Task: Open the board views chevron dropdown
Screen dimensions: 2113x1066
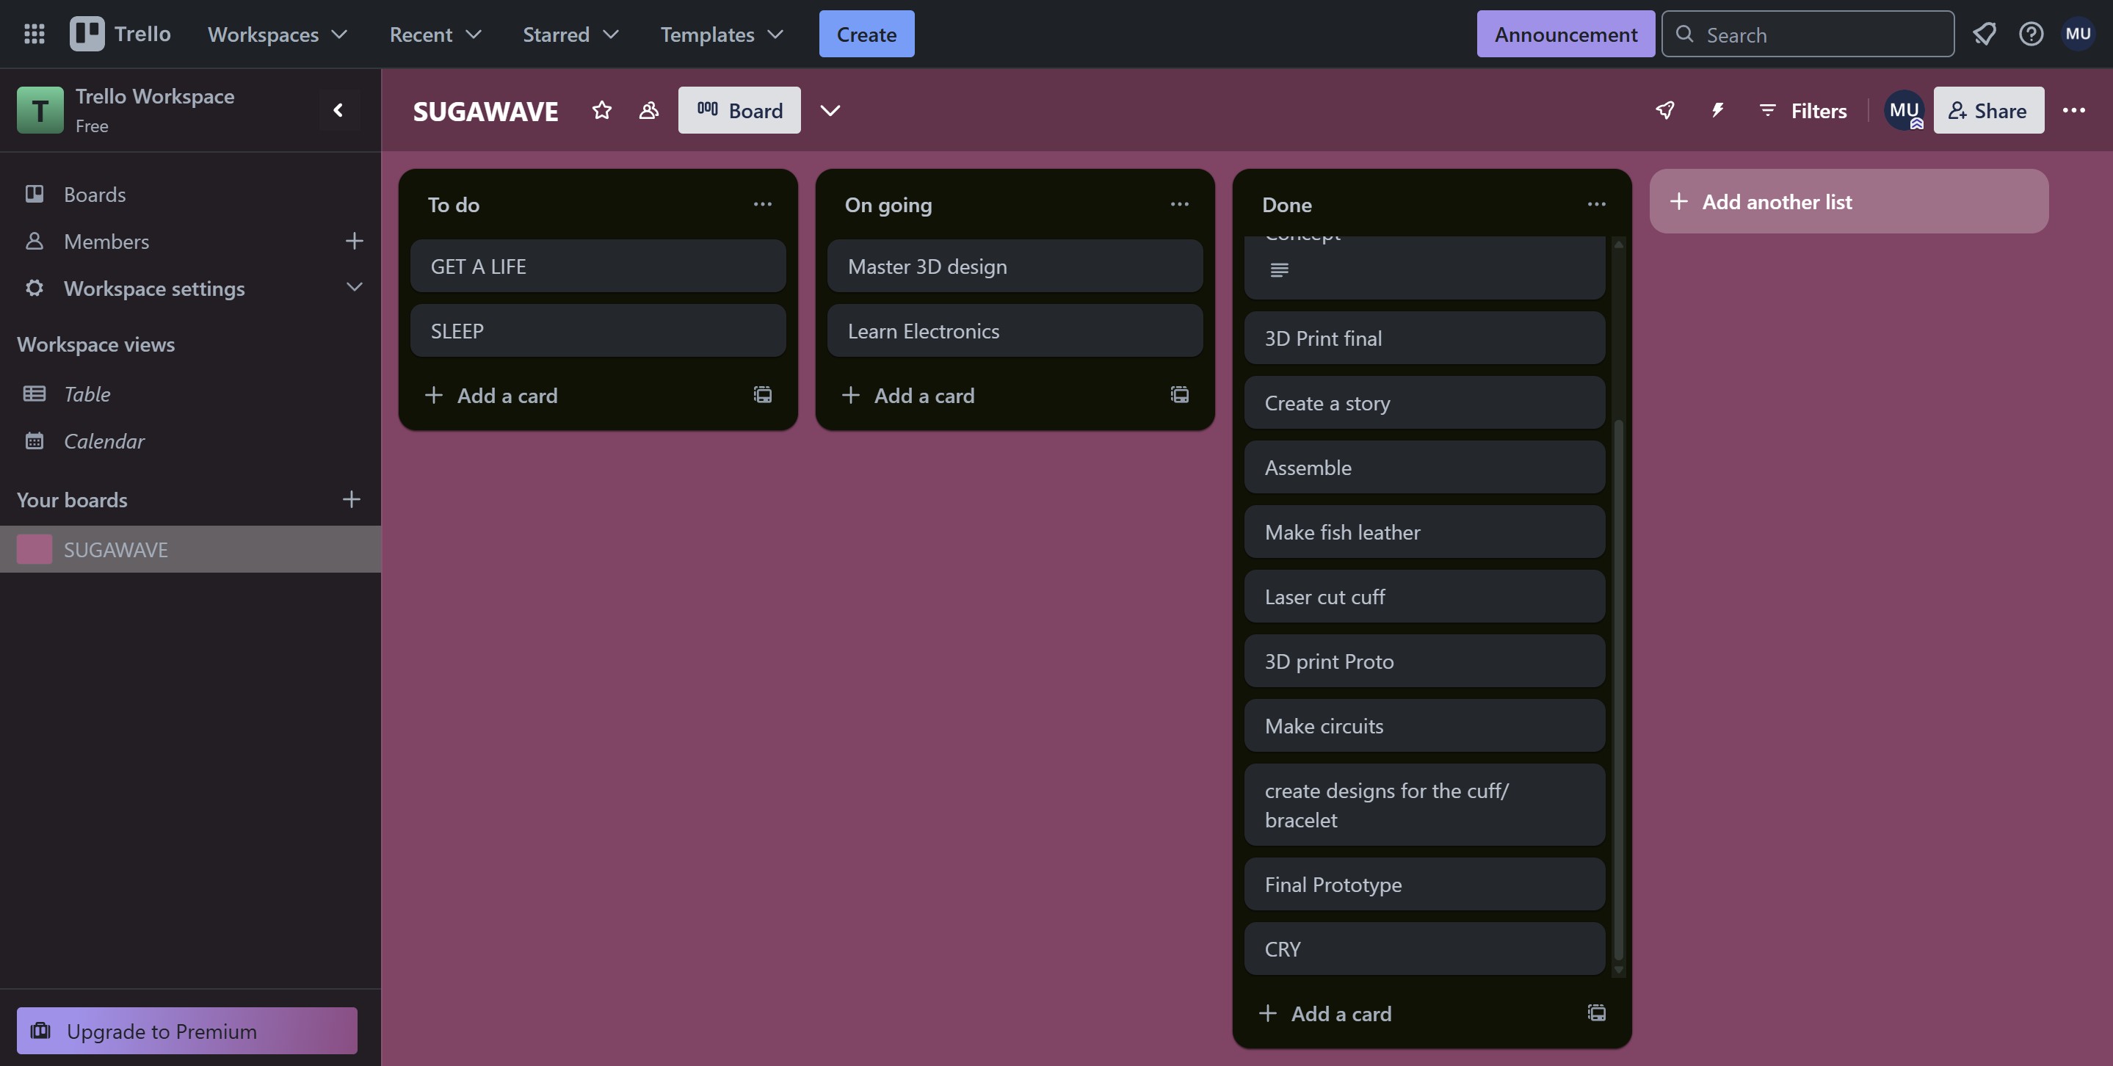Action: 830,110
